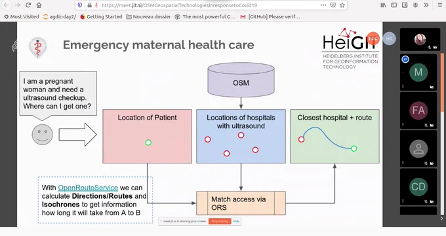Screen dimensions: 446x236
Task: Open The most powerful G... bookmark
Action: [x=205, y=17]
